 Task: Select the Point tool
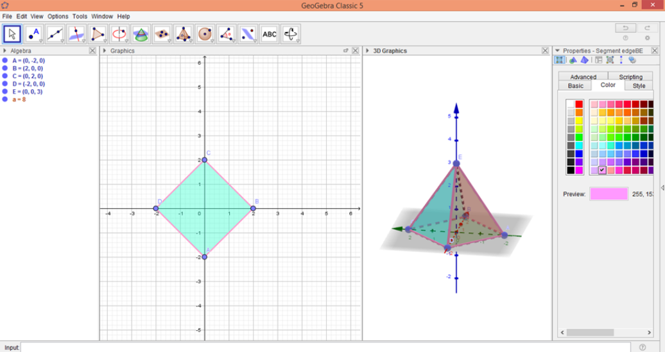[33, 34]
